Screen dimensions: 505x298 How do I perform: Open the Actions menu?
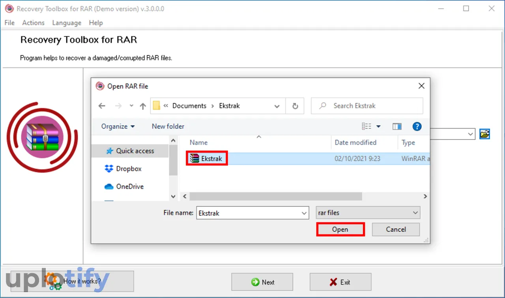[x=33, y=23]
